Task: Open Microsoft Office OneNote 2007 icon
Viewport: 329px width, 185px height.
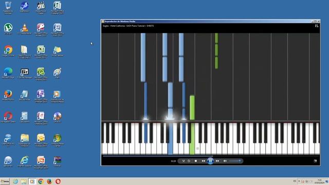Action: (x=41, y=118)
